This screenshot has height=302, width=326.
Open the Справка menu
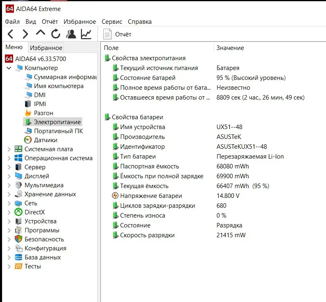pos(140,22)
